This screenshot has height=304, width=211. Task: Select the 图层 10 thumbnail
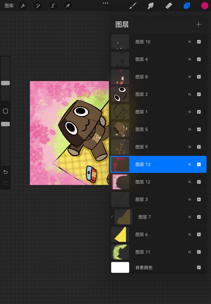[x=120, y=42]
